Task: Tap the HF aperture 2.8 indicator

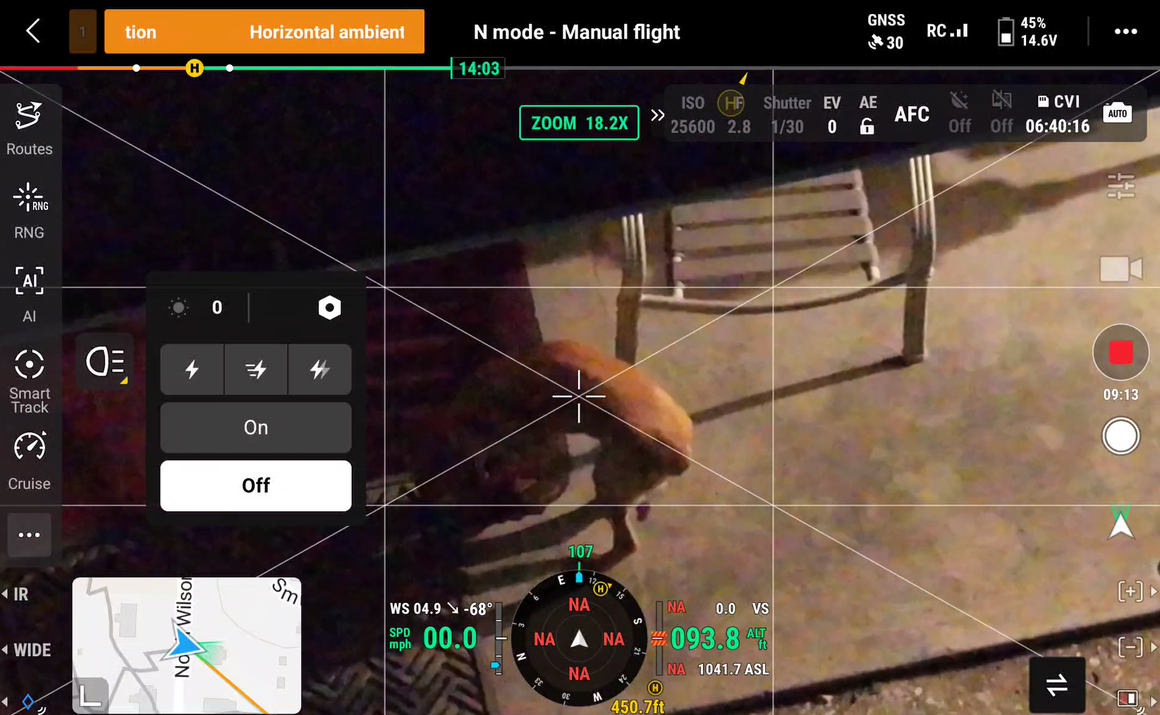Action: pyautogui.click(x=734, y=115)
